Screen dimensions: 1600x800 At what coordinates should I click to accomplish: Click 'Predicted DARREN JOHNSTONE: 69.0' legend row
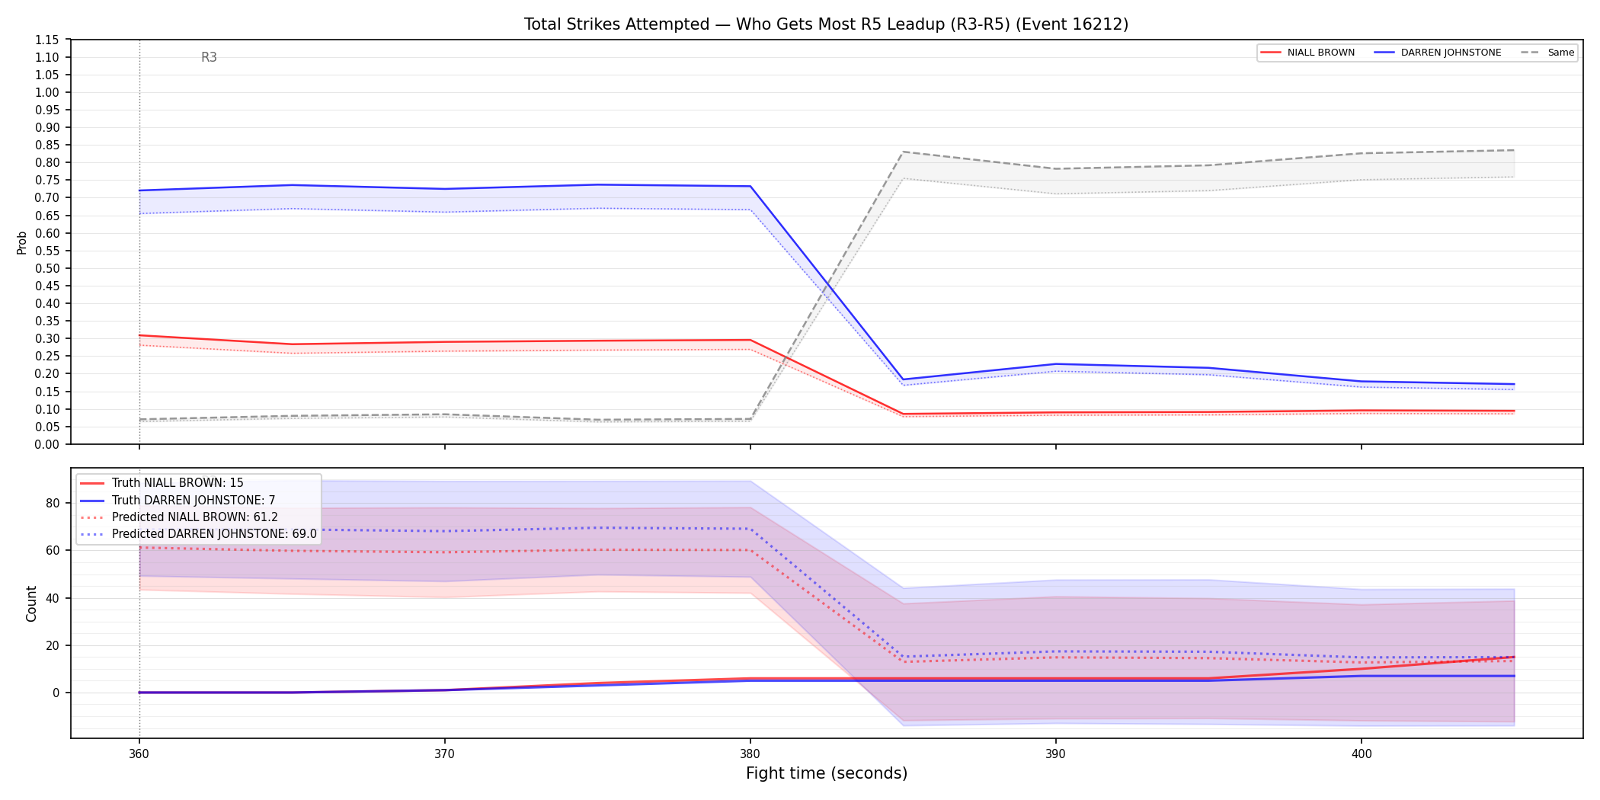(x=198, y=534)
